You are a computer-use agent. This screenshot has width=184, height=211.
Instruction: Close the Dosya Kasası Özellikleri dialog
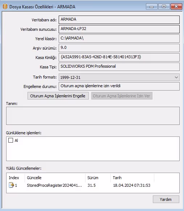176,7
